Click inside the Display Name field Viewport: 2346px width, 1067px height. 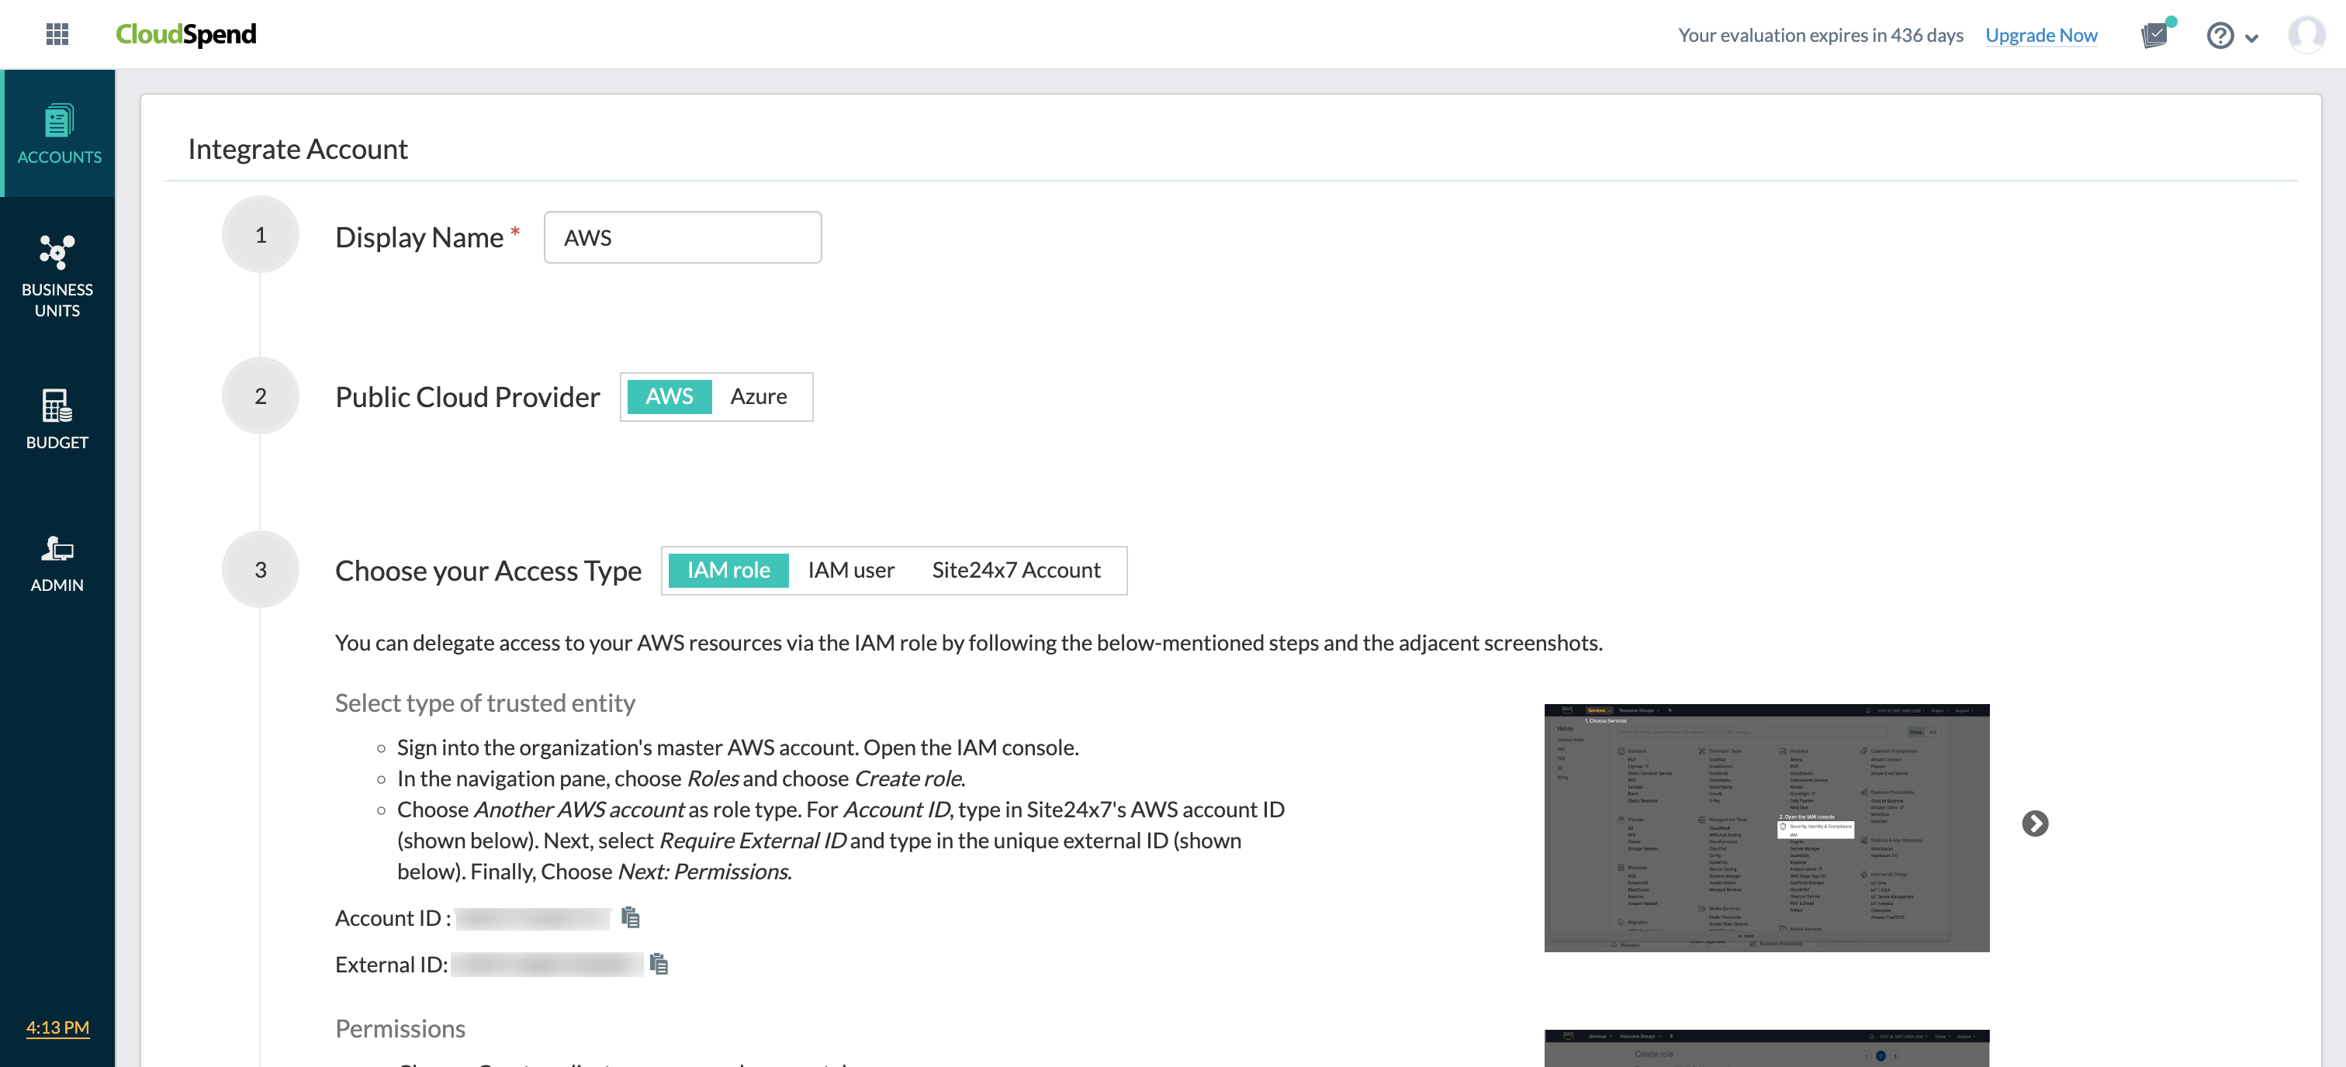click(x=682, y=237)
